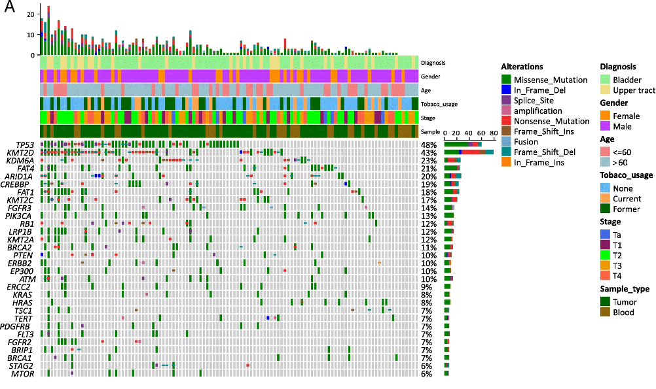Click the panel letter A
This screenshot has width=656, height=389.
pos(10,7)
